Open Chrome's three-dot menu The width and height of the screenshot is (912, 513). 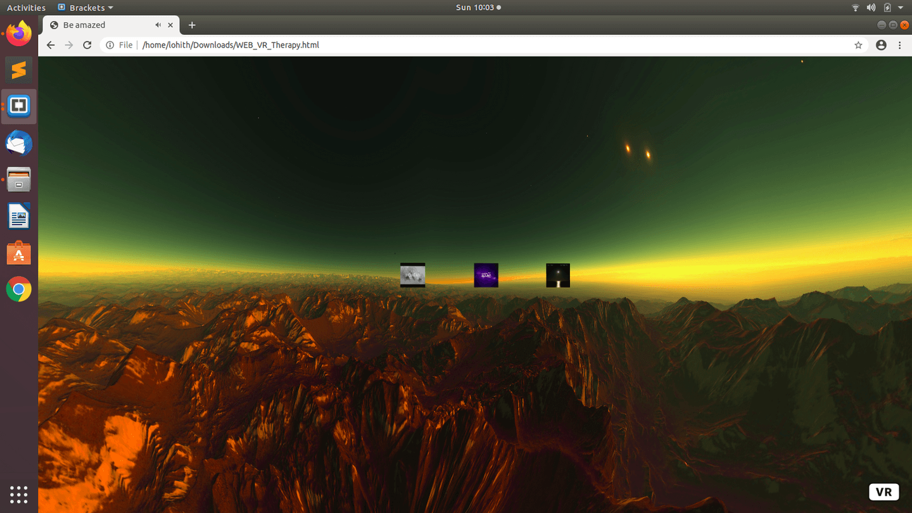pyautogui.click(x=899, y=45)
